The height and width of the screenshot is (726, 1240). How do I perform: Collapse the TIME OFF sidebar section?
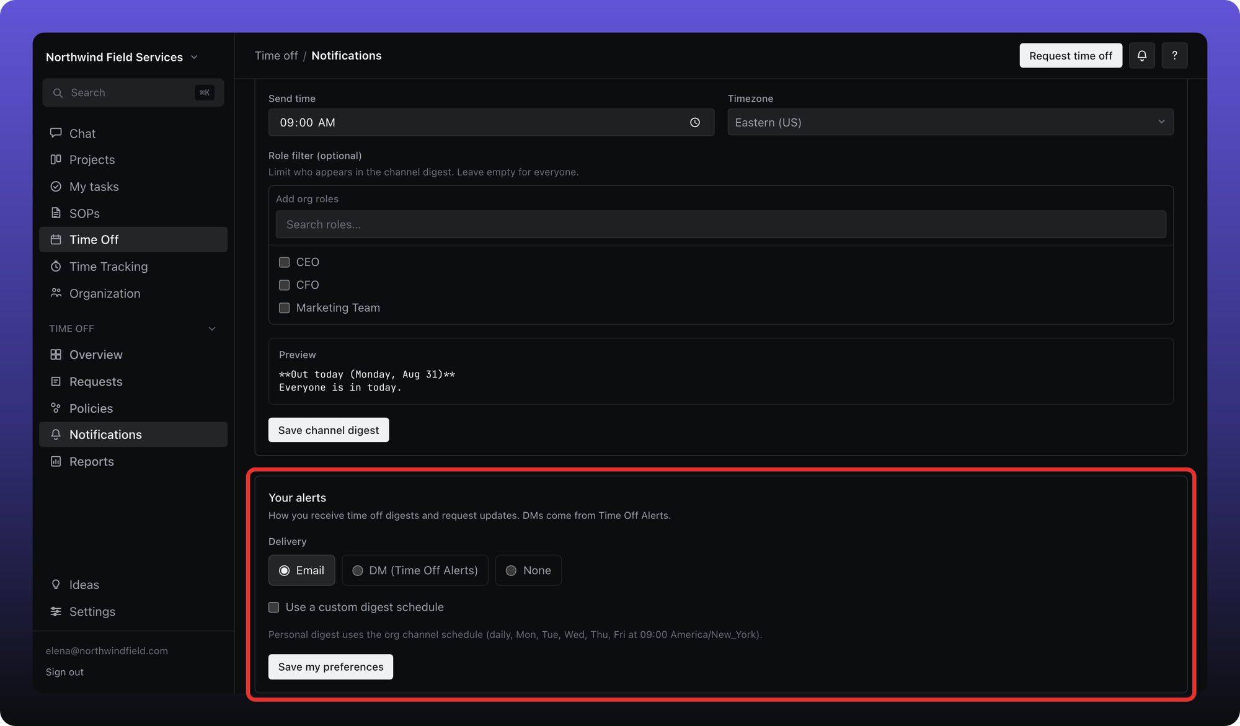click(212, 329)
